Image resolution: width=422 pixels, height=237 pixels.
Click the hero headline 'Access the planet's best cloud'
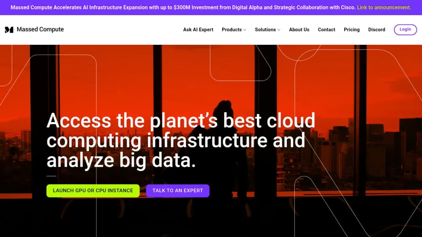click(x=181, y=120)
